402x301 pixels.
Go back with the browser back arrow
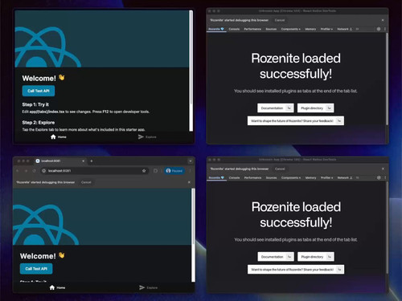18,171
